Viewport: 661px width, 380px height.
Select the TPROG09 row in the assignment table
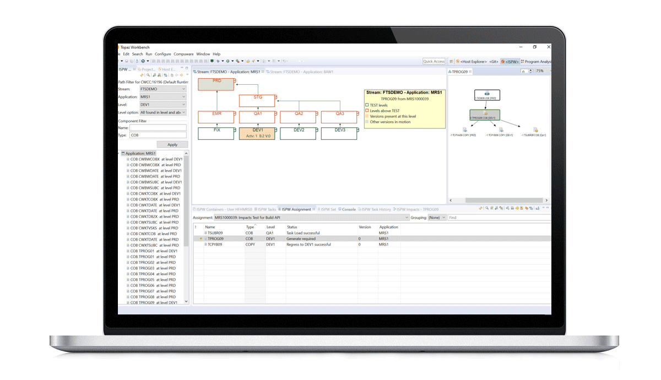point(275,239)
